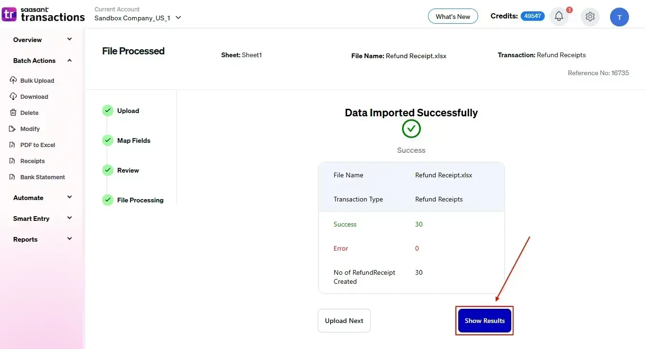The height and width of the screenshot is (349, 646).
Task: Click the Download cloud icon in sidebar
Action: point(13,96)
